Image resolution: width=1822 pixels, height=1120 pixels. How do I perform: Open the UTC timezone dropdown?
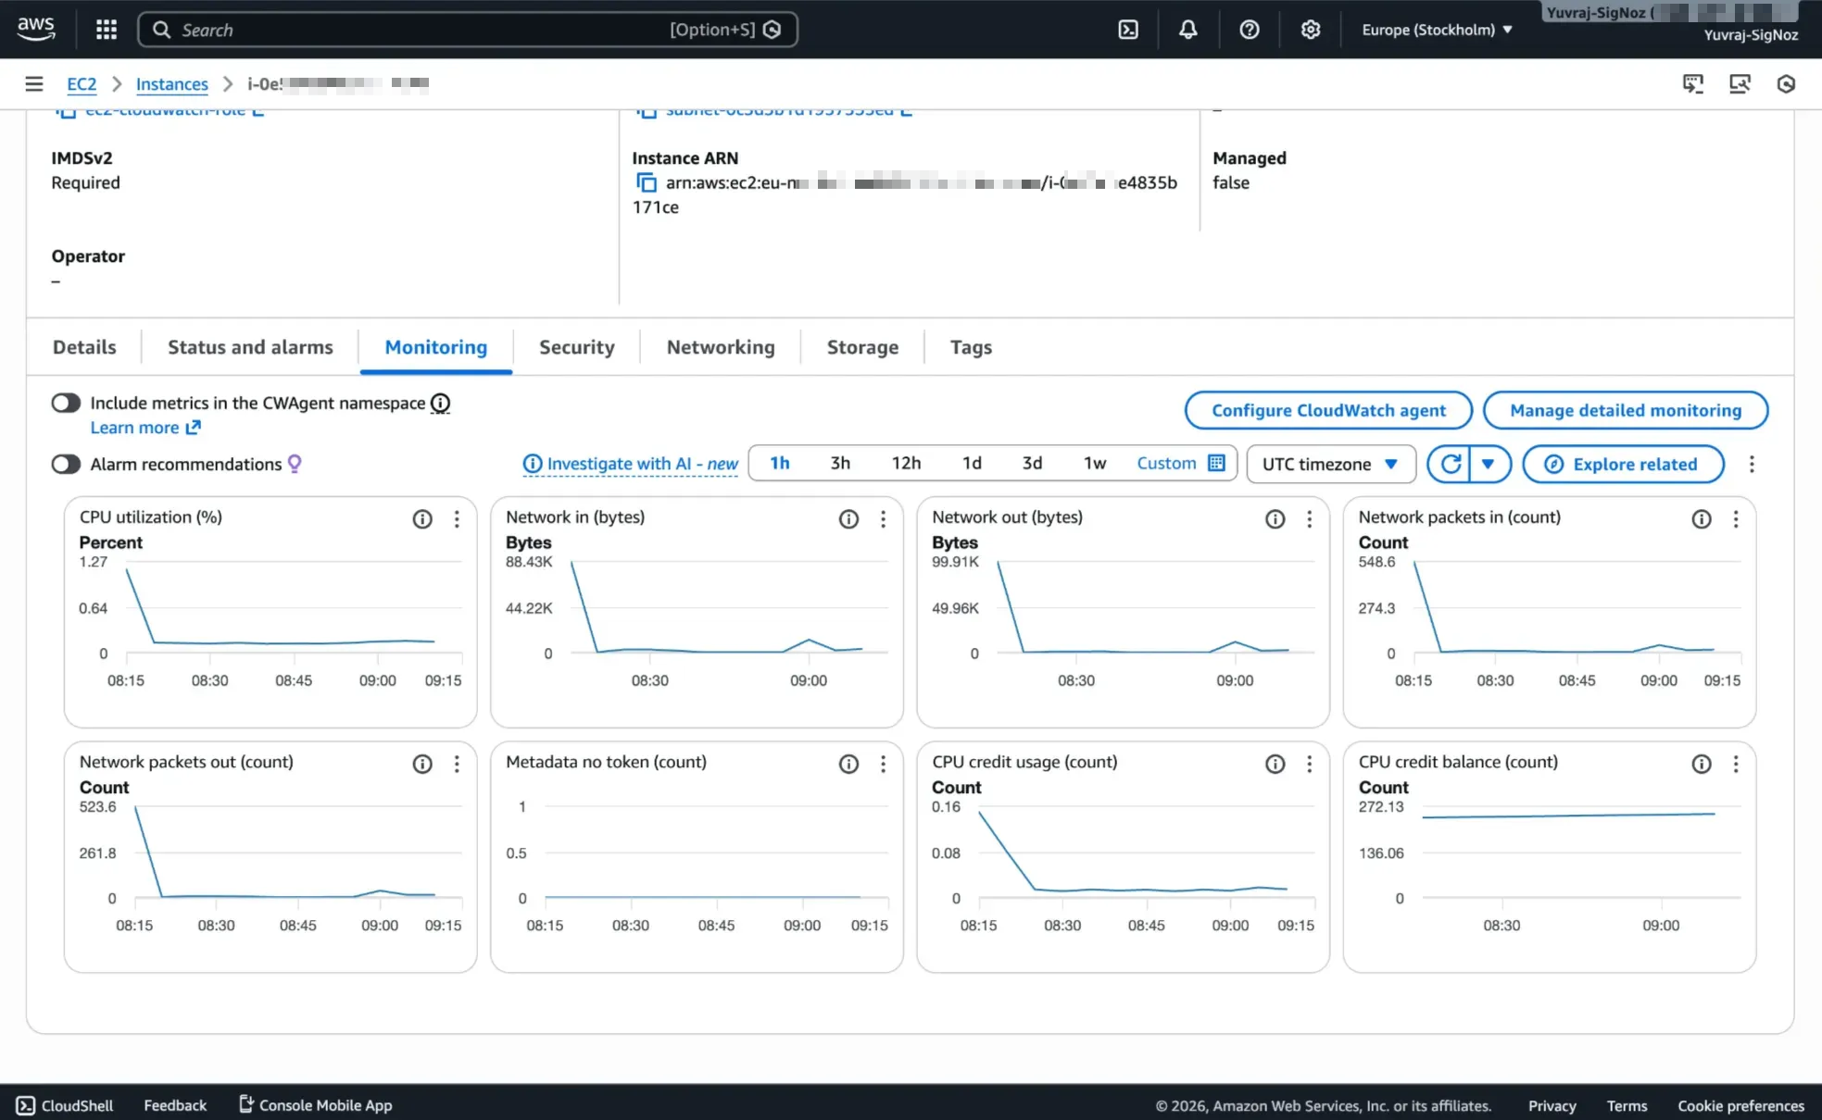pos(1330,464)
